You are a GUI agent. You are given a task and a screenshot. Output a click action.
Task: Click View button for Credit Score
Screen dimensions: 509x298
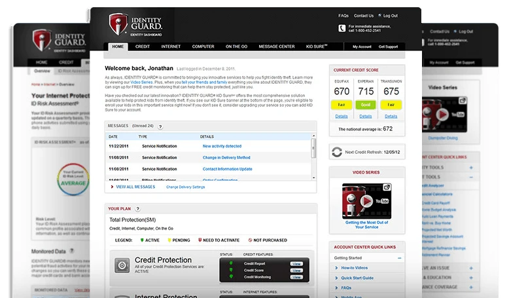pos(296,270)
